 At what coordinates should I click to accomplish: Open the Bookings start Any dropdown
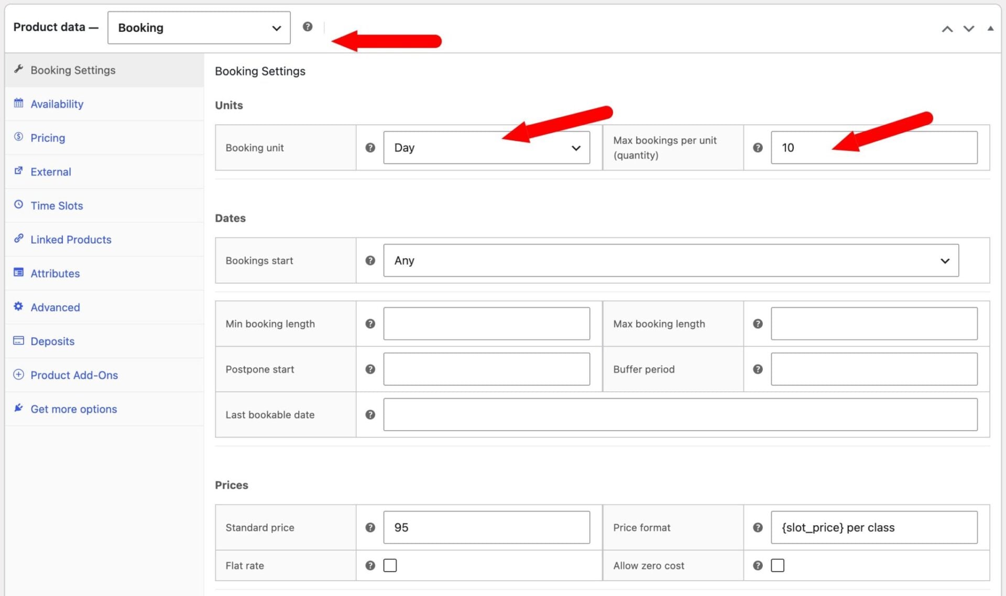pyautogui.click(x=671, y=260)
